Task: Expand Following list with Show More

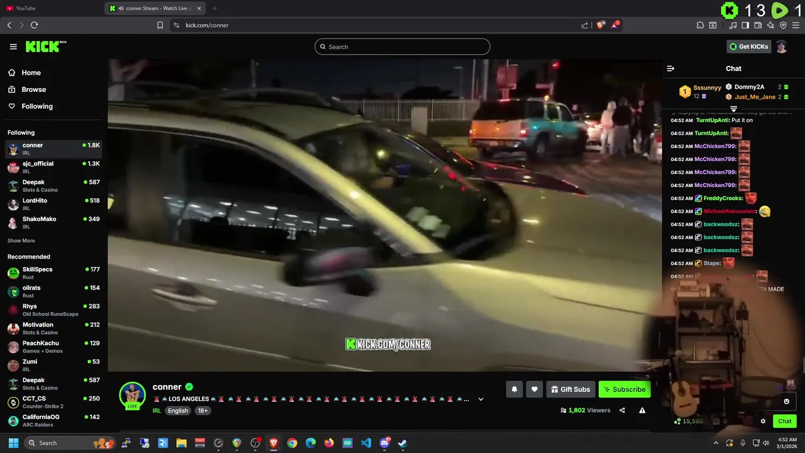Action: click(x=21, y=241)
